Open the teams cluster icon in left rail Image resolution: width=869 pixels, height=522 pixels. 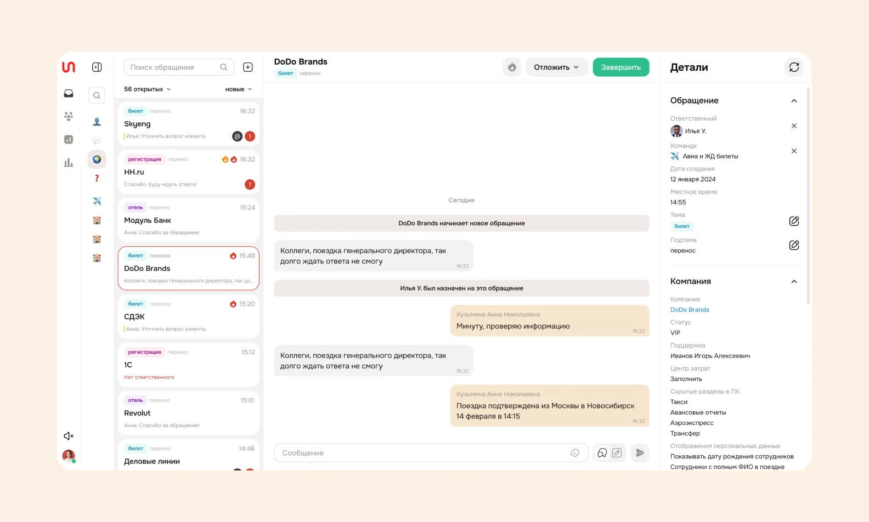click(x=69, y=116)
